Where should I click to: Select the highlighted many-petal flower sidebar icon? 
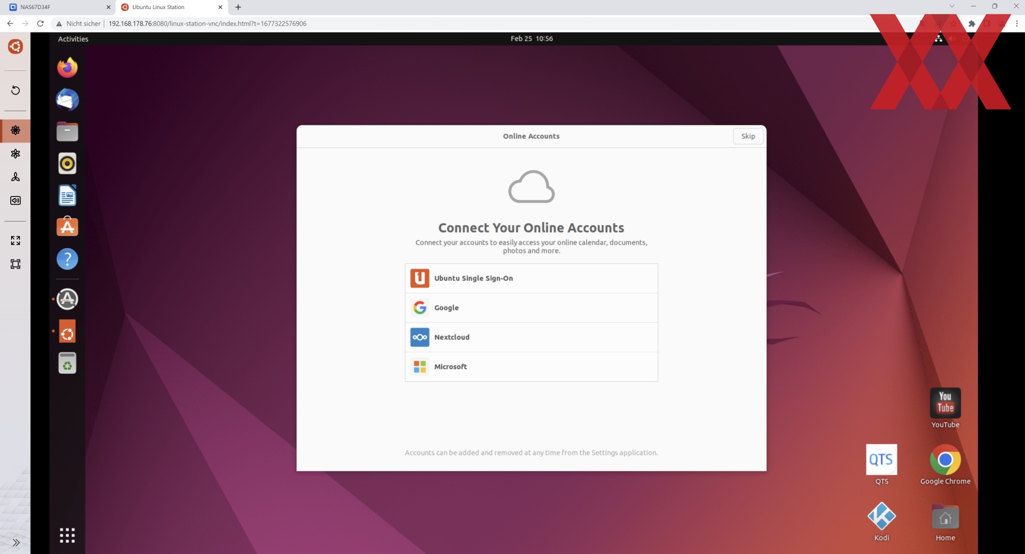[x=15, y=130]
